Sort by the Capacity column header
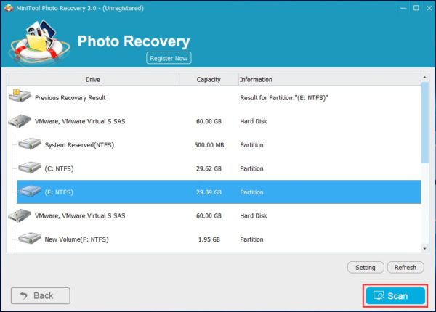 (209, 79)
